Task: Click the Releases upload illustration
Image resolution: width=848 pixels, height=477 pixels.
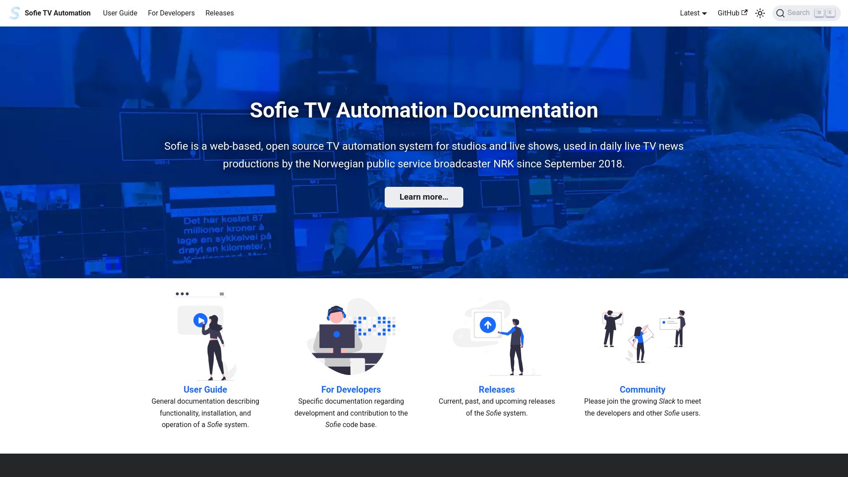Action: pos(497,337)
